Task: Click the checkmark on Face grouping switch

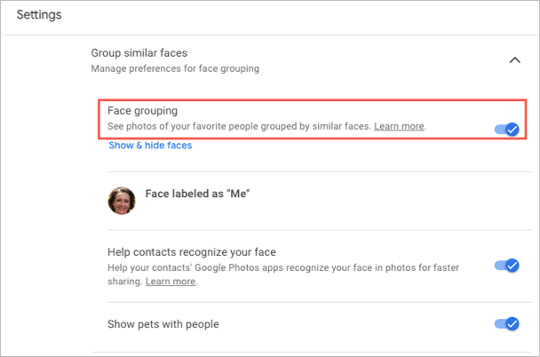Action: [512, 130]
